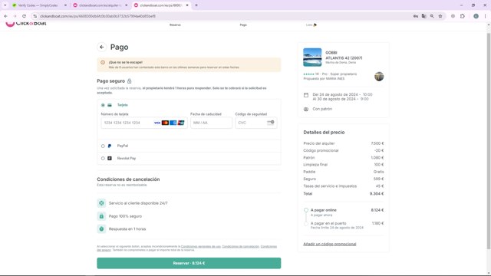Click the site information icon left of URL
The image size is (491, 276).
click(35, 16)
